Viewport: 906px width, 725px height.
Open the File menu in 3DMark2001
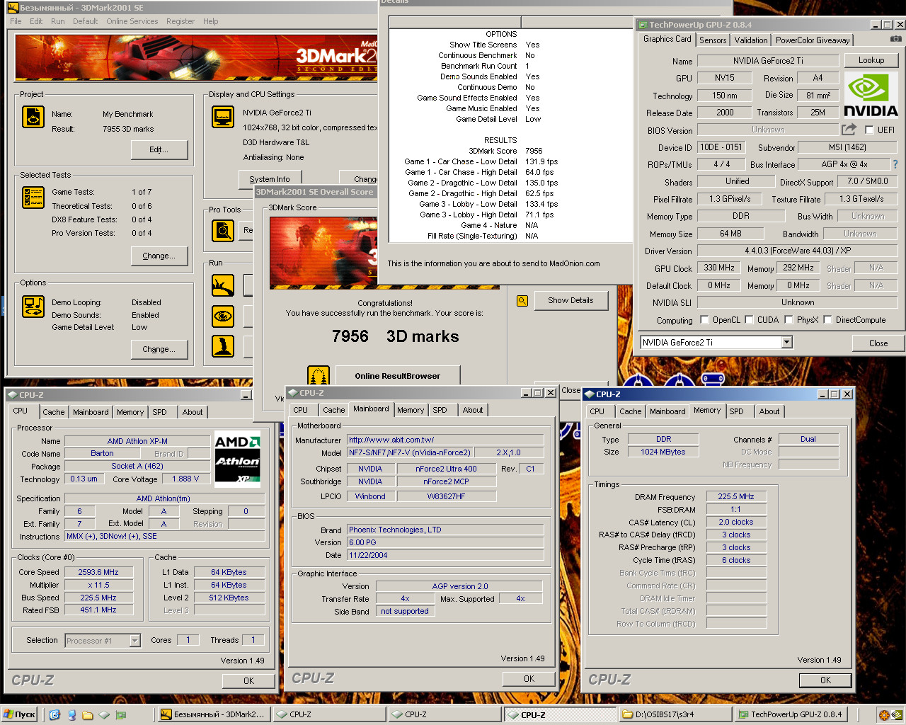click(16, 21)
